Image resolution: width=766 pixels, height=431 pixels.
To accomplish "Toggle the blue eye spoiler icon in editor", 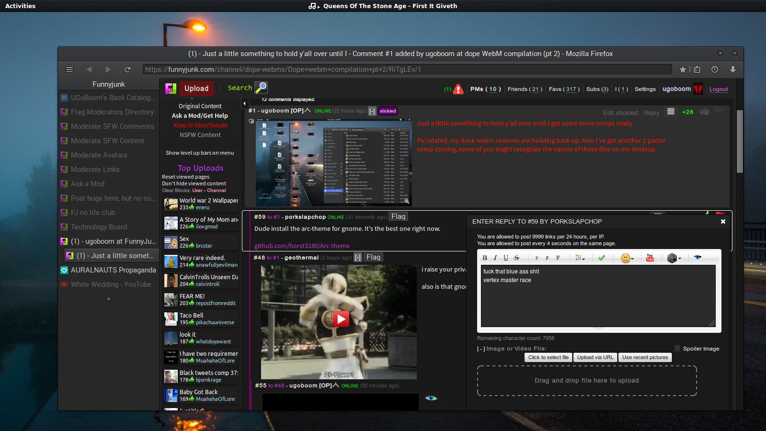I will (x=697, y=258).
